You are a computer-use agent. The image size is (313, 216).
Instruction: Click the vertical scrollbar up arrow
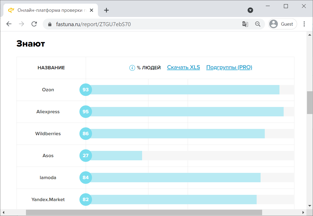(310, 35)
